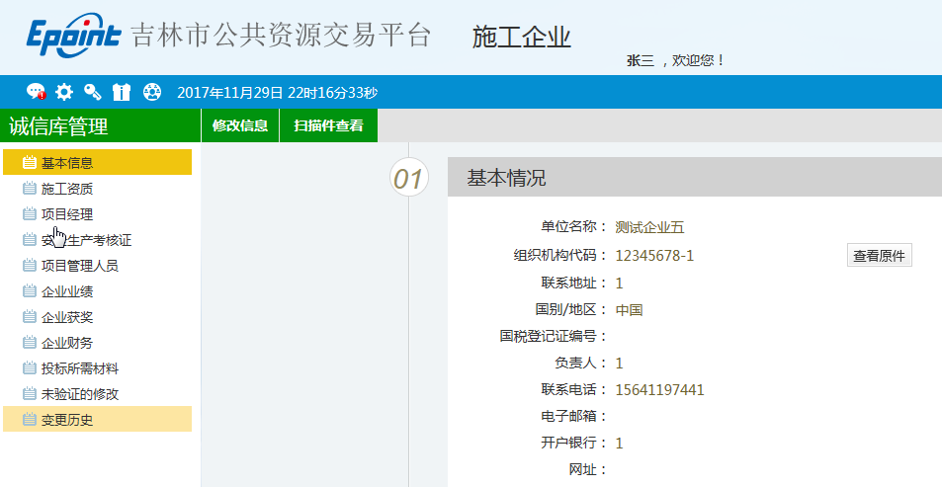Screen dimensions: 942x487
Task: Click the 查看原件 button
Action: pos(879,255)
